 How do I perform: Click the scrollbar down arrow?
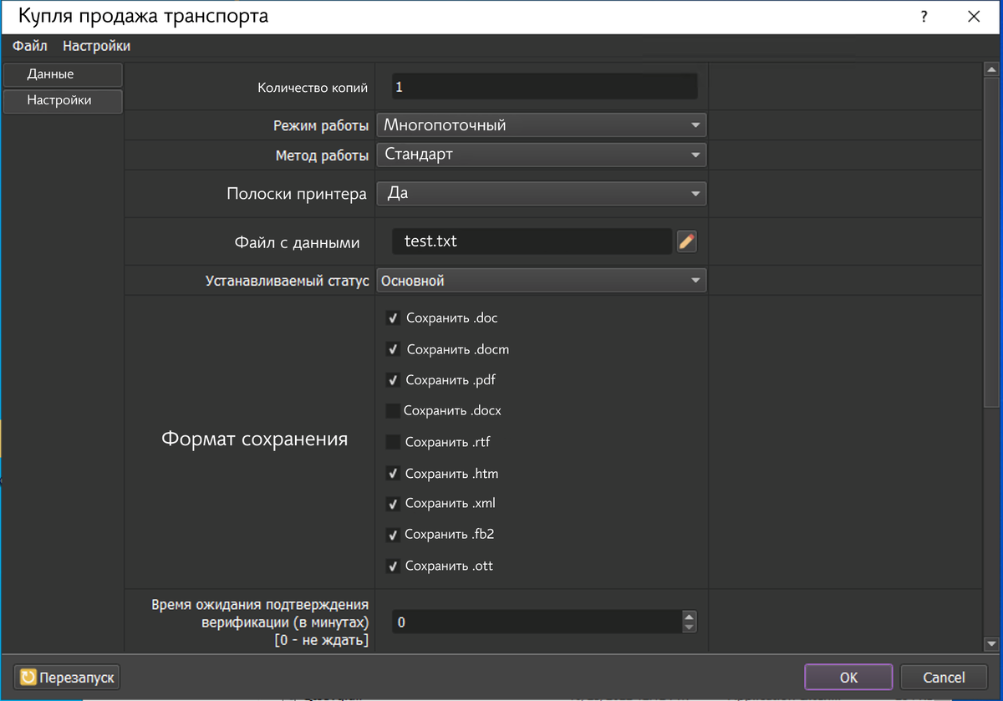pos(992,643)
